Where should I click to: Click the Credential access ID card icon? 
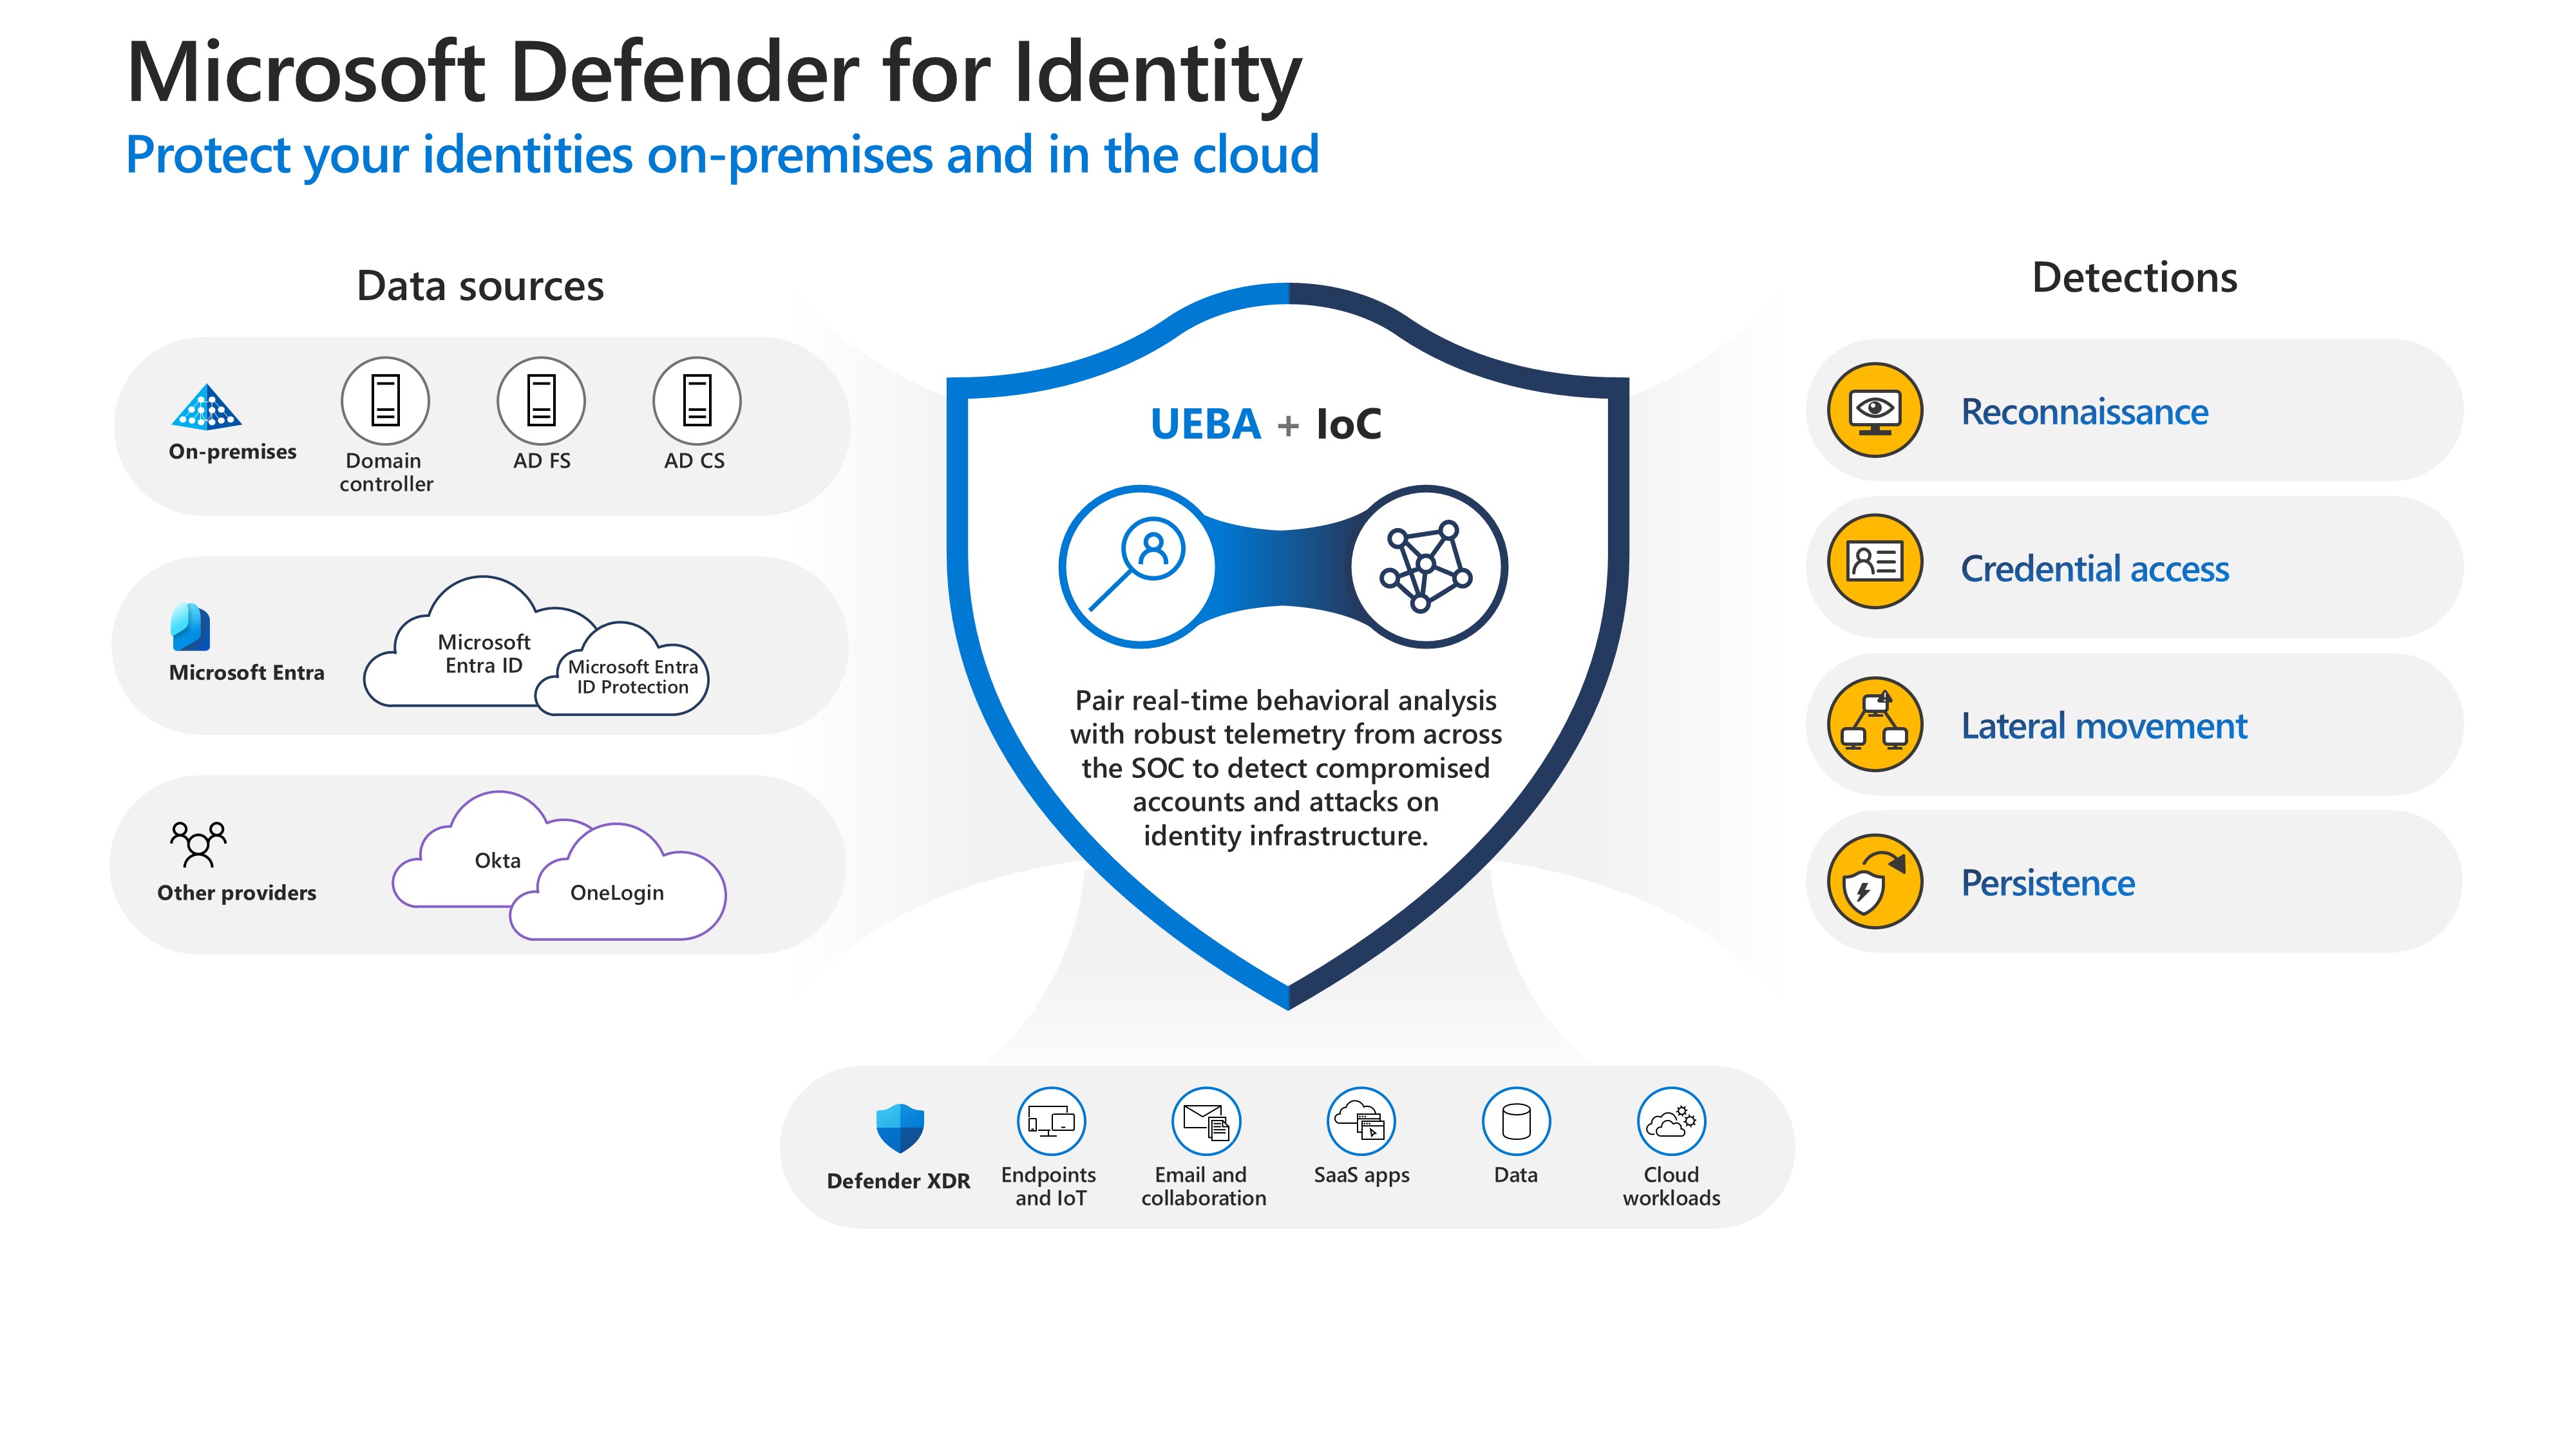[1874, 562]
